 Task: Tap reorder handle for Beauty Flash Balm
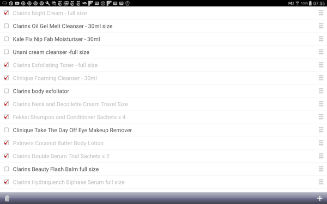click(321, 169)
